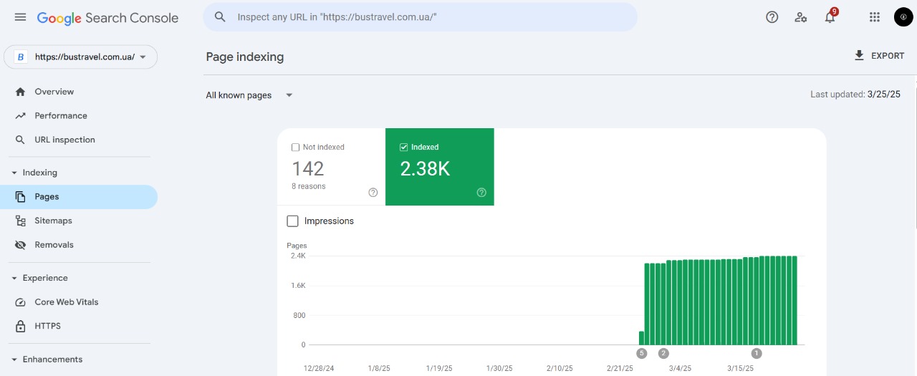
Task: Expand the All known pages filter
Action: click(x=249, y=95)
